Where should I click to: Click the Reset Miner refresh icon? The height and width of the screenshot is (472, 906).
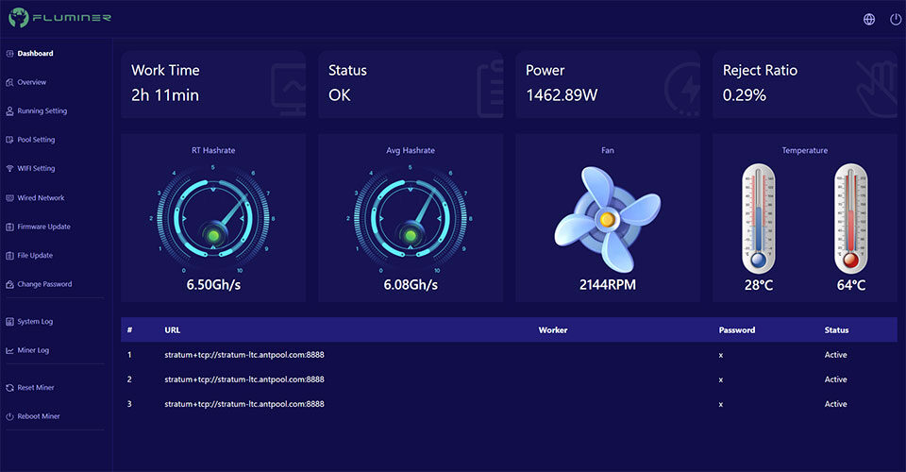coord(9,388)
